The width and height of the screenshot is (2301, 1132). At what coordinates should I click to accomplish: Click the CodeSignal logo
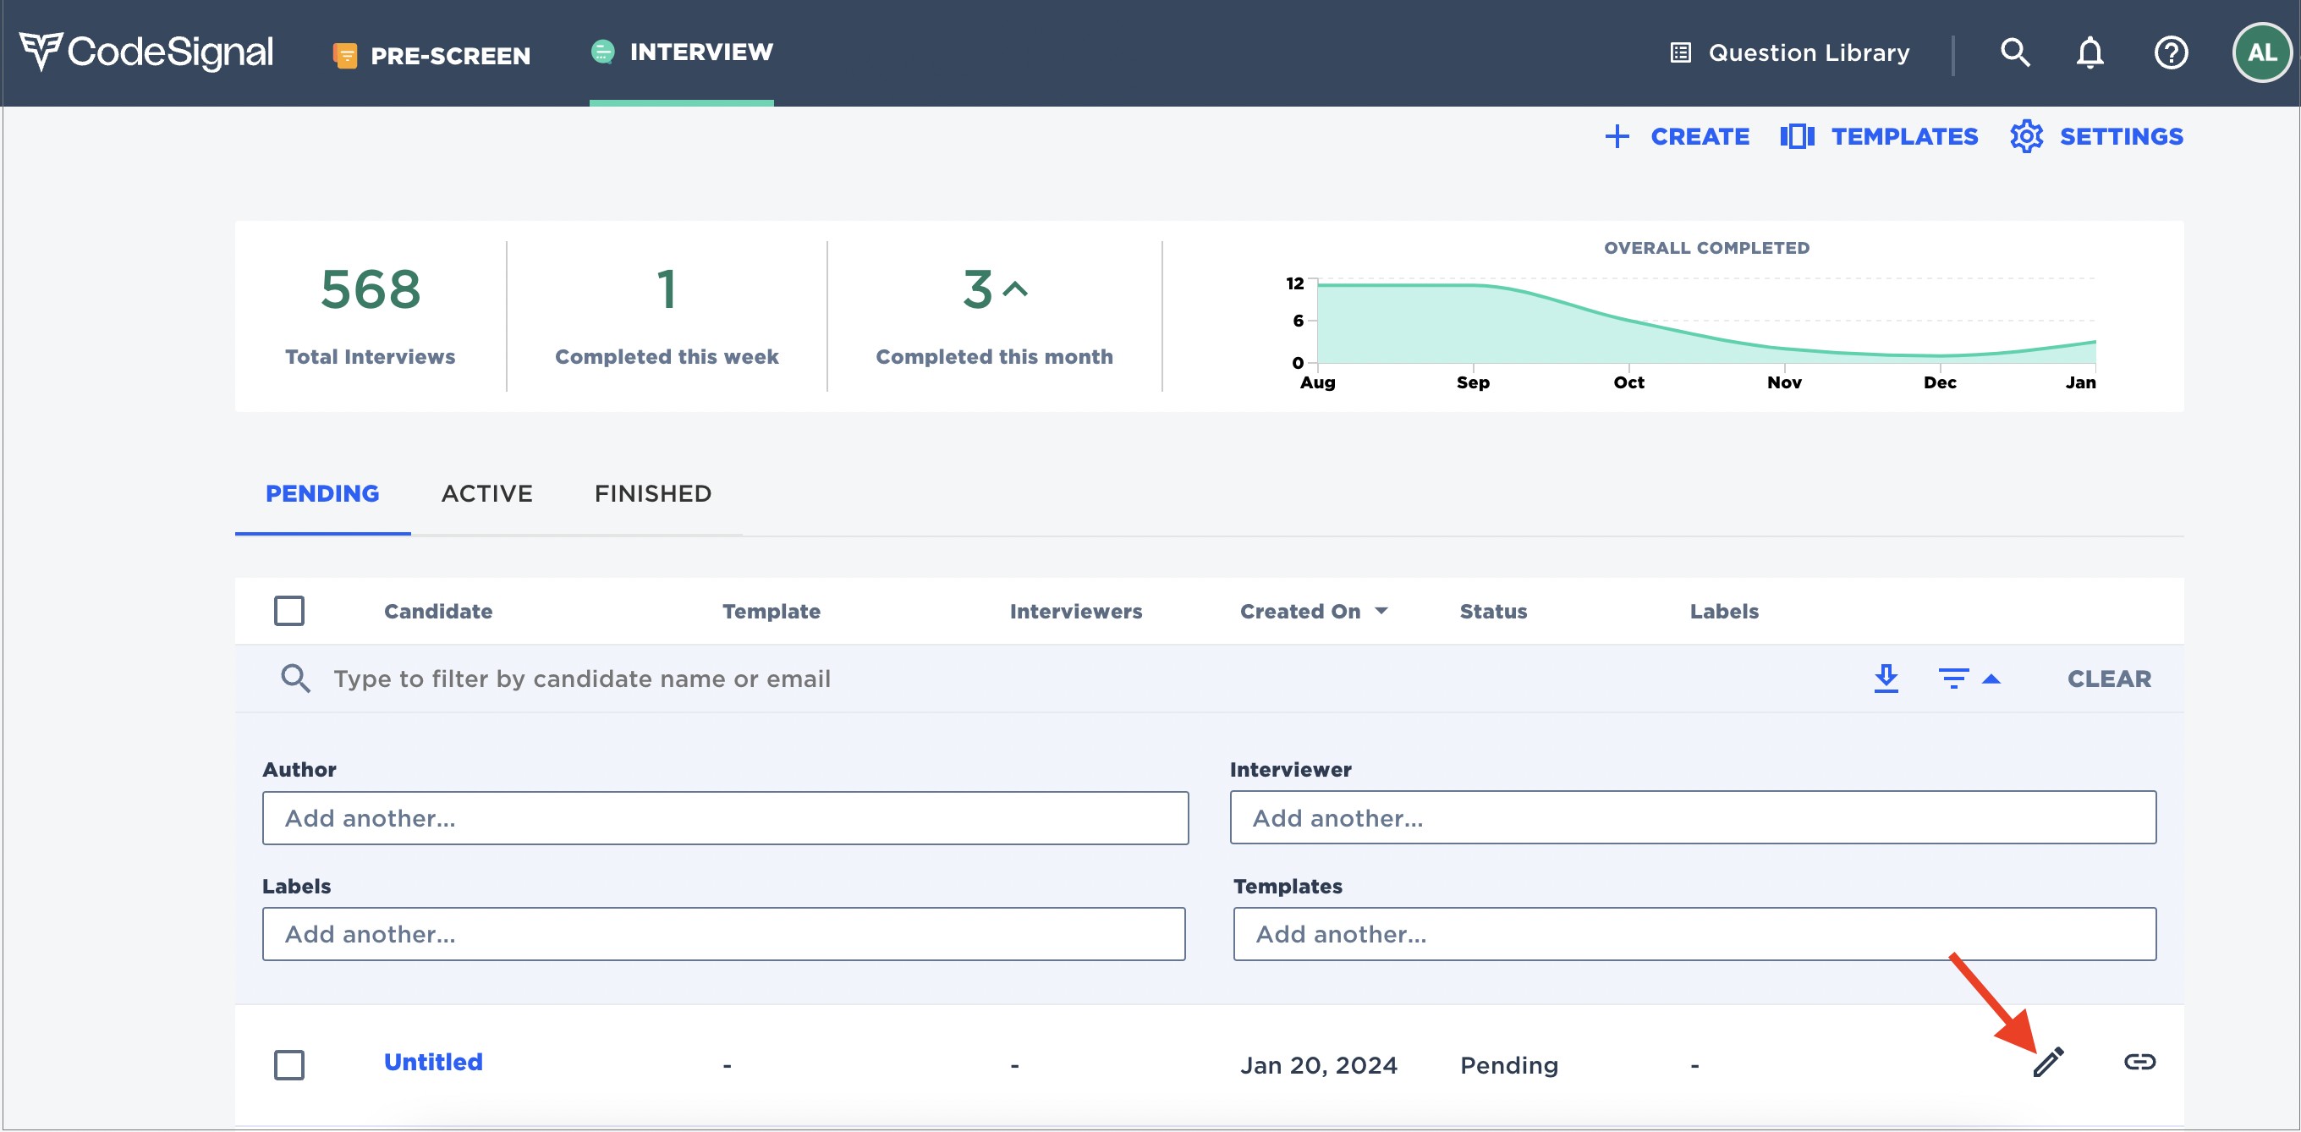tap(147, 52)
